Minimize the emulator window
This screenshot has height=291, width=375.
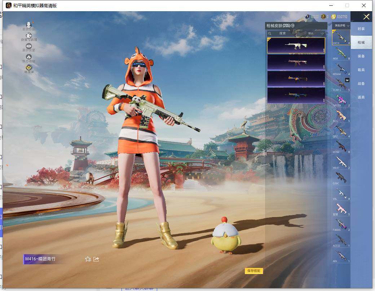(331, 5)
